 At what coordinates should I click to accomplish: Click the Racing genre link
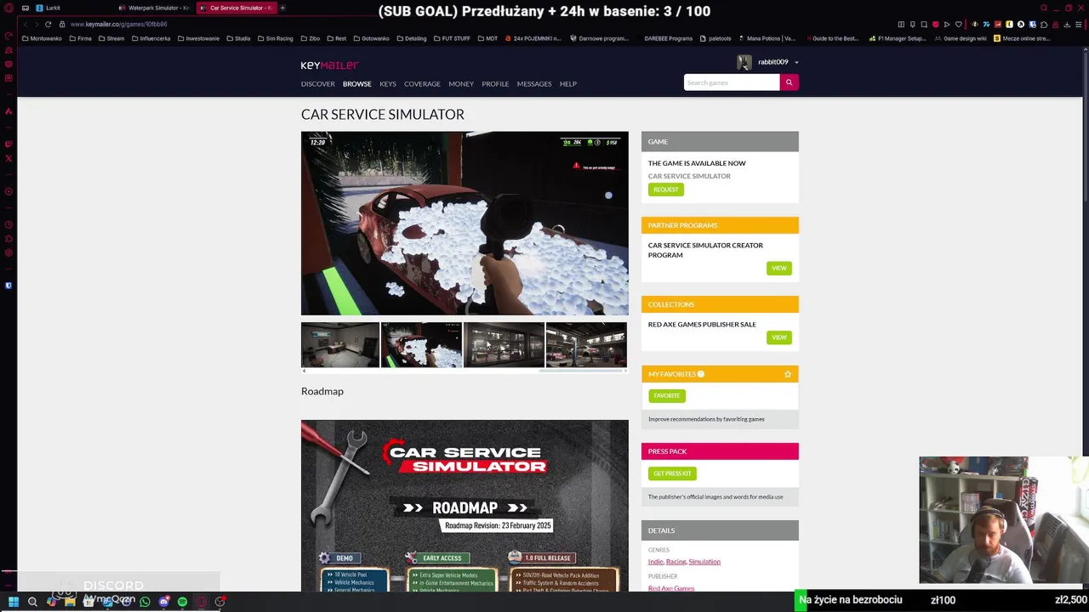(676, 562)
